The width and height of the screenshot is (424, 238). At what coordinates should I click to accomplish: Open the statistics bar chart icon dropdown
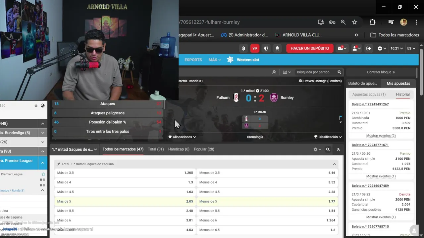point(287,72)
